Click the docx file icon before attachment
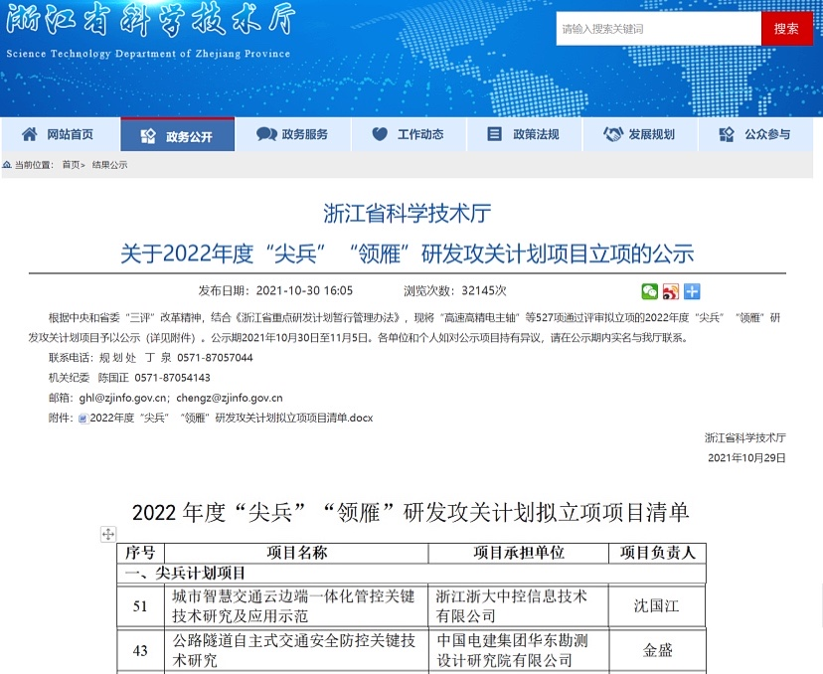 coord(82,419)
